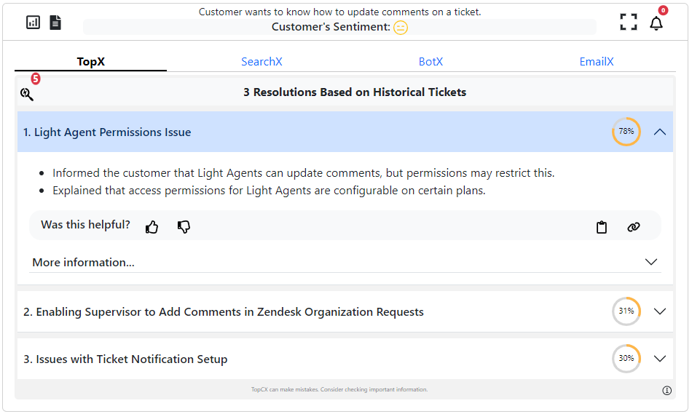This screenshot has height=414, width=692.
Task: Click the 78% confidence circle indicator
Action: tap(626, 132)
